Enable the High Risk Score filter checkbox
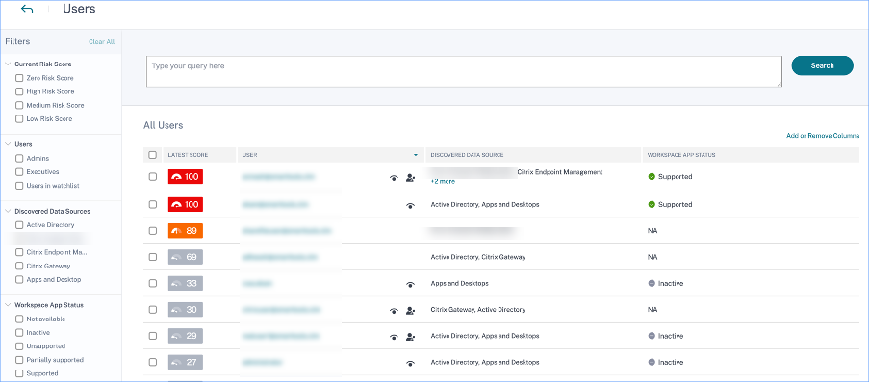The width and height of the screenshot is (870, 383). [19, 91]
